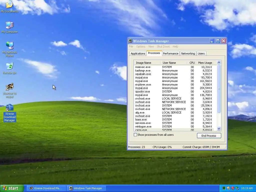Click the CPU Usage: 0% status entry

(x=166, y=147)
